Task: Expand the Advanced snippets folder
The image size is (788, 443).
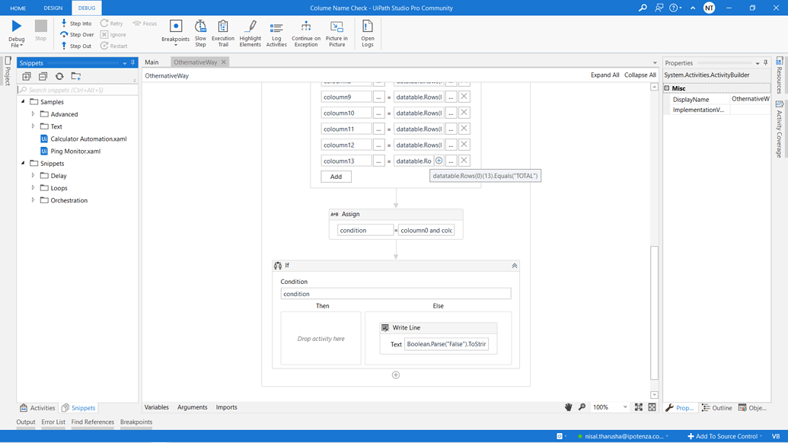Action: click(x=32, y=114)
